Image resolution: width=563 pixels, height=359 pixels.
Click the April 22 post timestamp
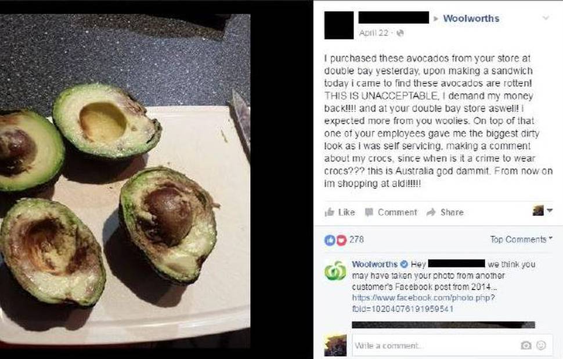tap(374, 33)
